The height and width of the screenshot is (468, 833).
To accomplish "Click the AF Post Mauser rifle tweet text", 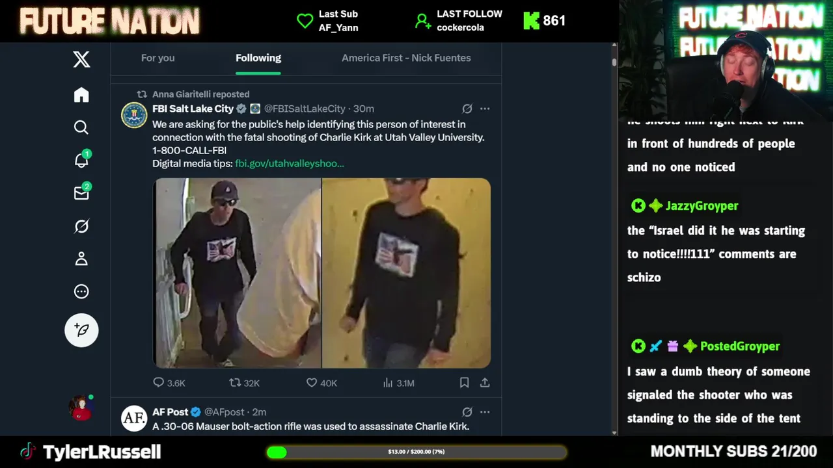I will pos(311,426).
